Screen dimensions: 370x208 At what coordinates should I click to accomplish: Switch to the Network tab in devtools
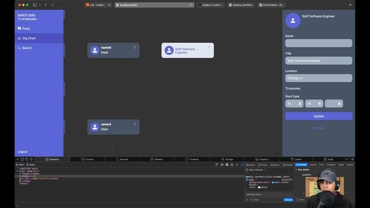click(157, 159)
